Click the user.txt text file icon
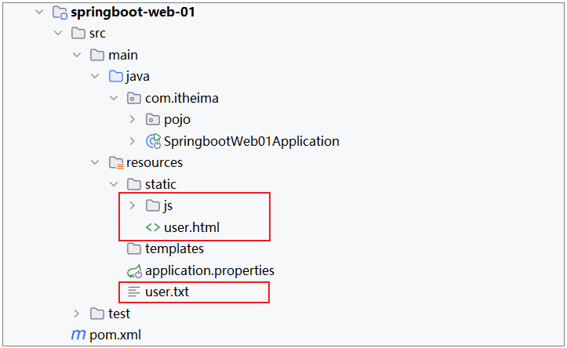Screen dimensions: 567x348 pos(133,292)
